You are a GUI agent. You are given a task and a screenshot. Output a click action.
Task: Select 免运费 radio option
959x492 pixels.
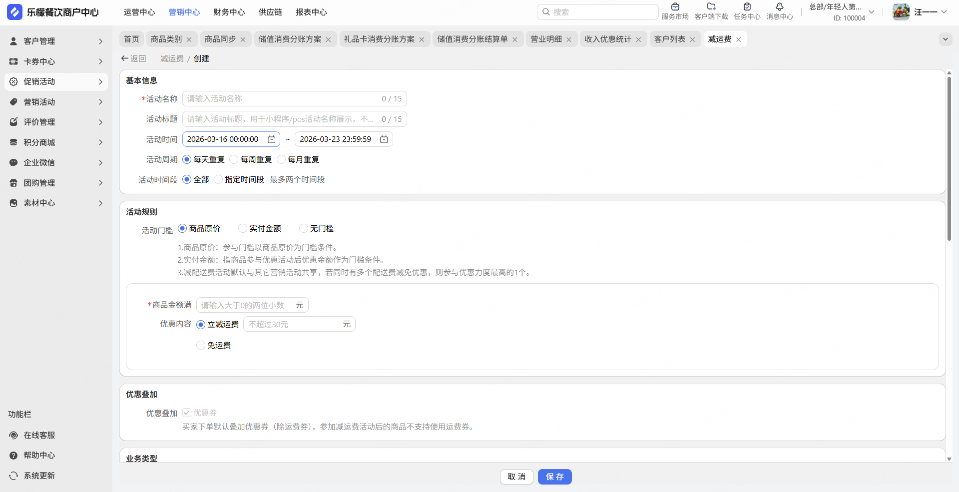201,345
